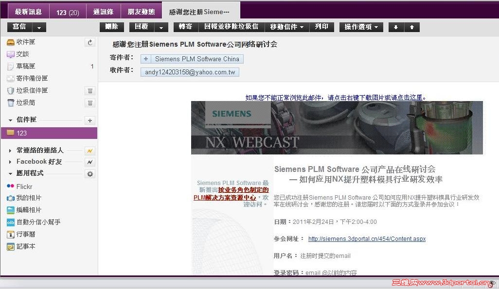Open 我的相片 application
The width and height of the screenshot is (499, 289).
[24, 198]
